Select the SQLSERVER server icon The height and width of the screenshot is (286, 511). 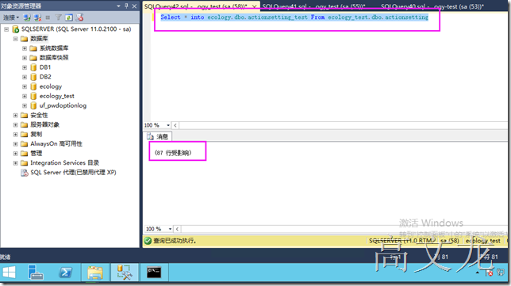(x=15, y=29)
